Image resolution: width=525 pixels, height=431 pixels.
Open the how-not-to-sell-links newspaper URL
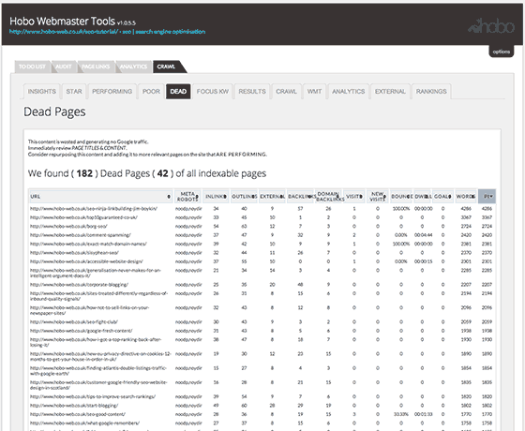pos(89,310)
